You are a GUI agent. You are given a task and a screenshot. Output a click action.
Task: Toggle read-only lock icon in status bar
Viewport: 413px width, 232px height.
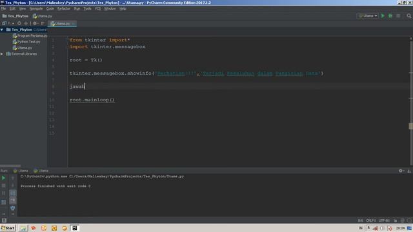(396, 220)
